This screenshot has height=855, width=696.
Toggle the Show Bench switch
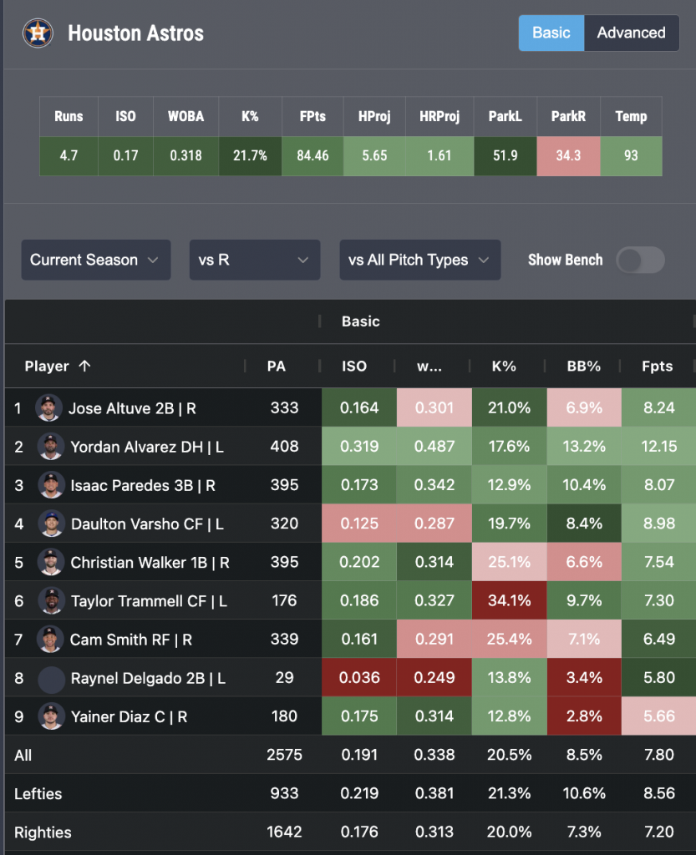tap(640, 261)
